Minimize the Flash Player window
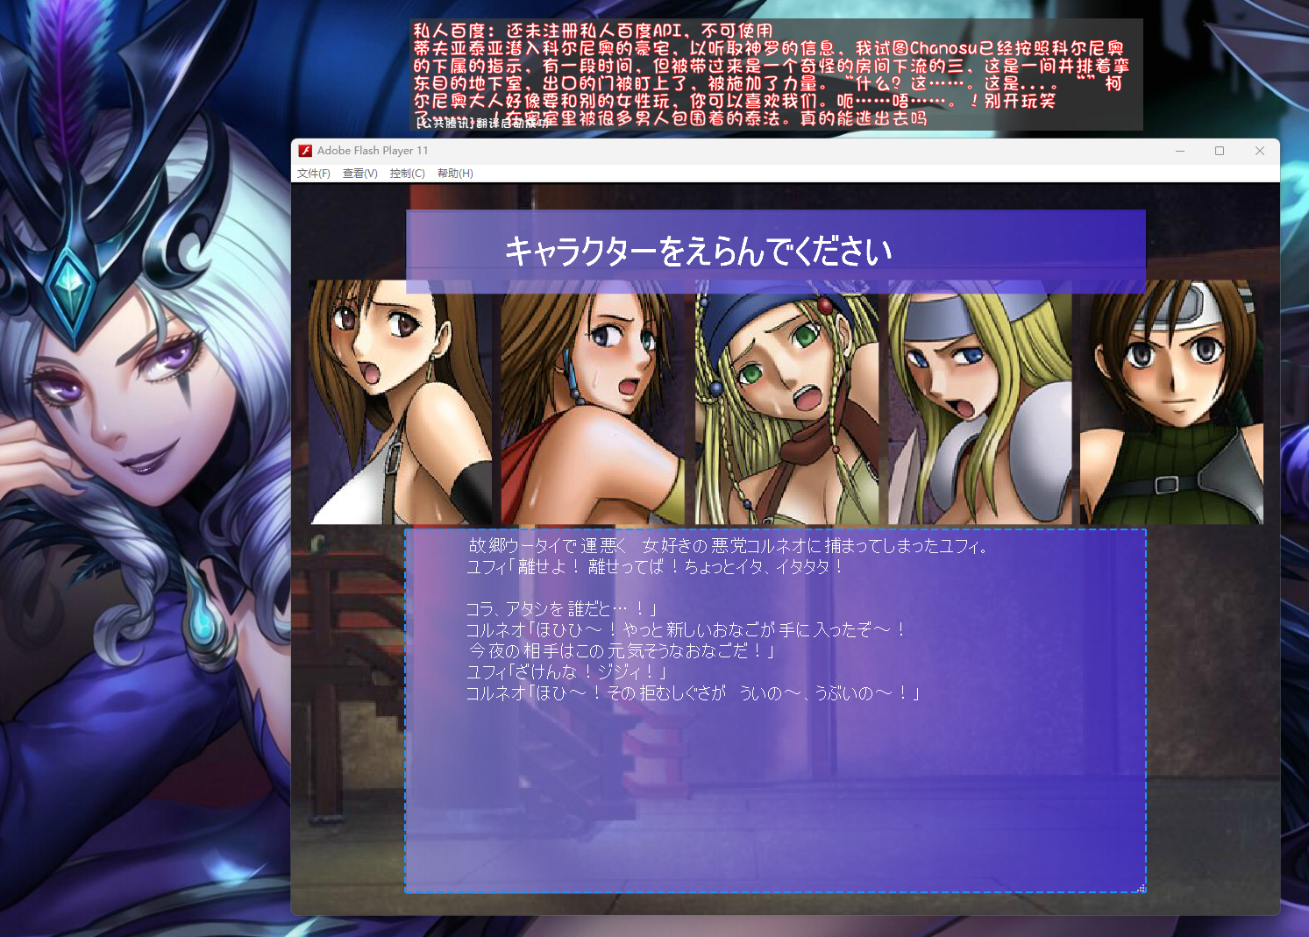 coord(1179,151)
